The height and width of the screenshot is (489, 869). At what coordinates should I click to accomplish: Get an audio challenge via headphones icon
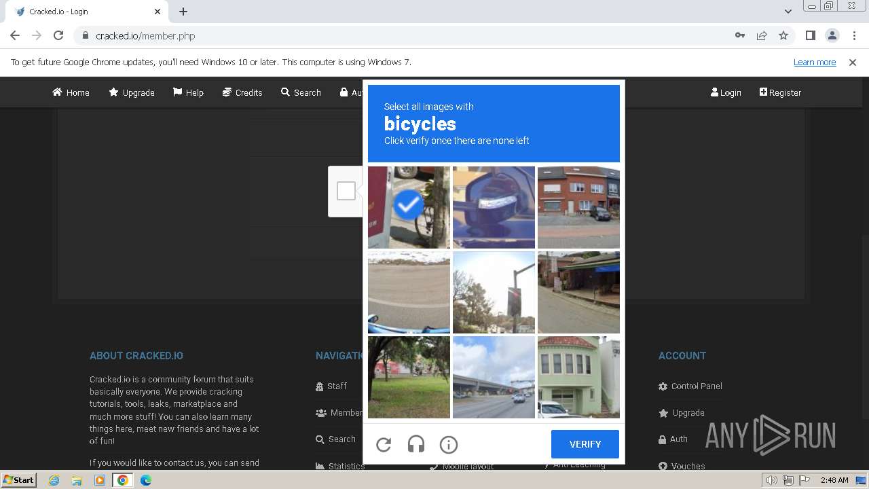(416, 444)
